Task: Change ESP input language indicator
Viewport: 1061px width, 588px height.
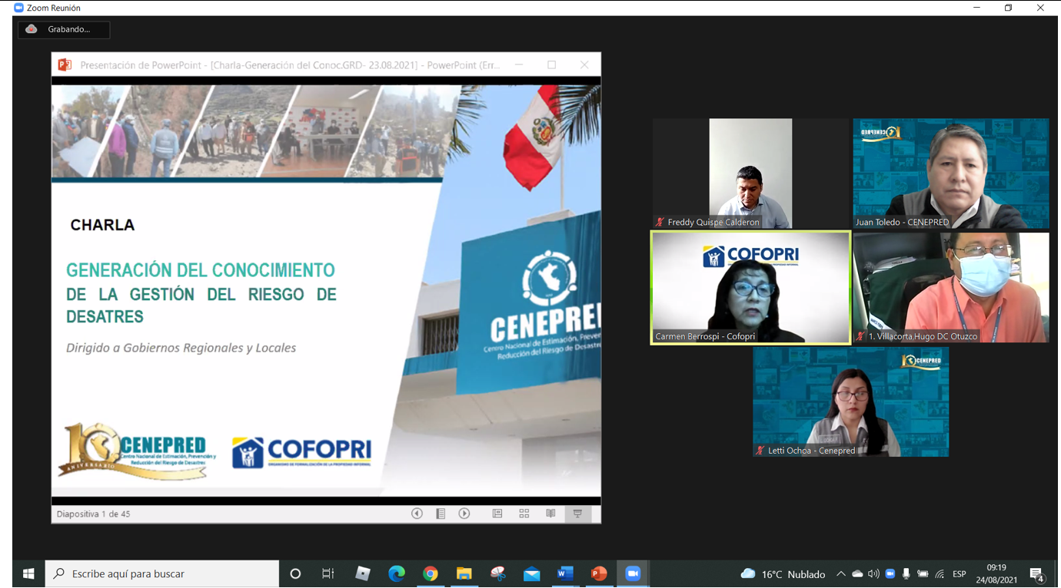Action: click(x=960, y=573)
